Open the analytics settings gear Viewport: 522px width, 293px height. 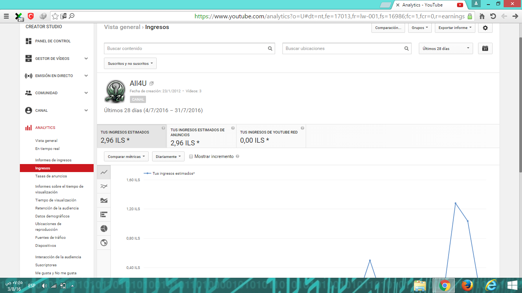tap(485, 28)
